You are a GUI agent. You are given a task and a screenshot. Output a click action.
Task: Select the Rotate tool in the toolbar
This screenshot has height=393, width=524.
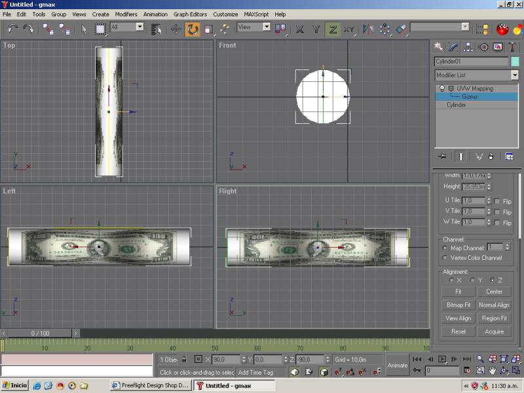coord(193,29)
